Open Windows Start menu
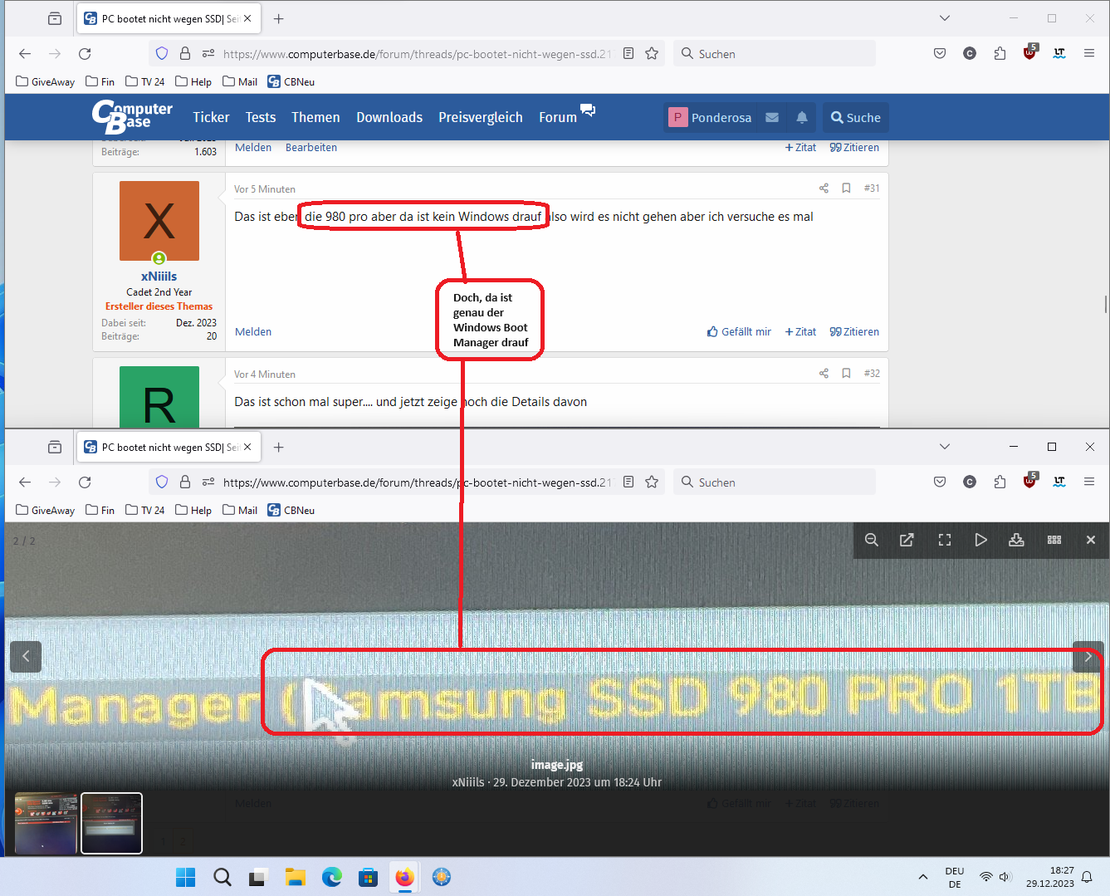 click(186, 877)
